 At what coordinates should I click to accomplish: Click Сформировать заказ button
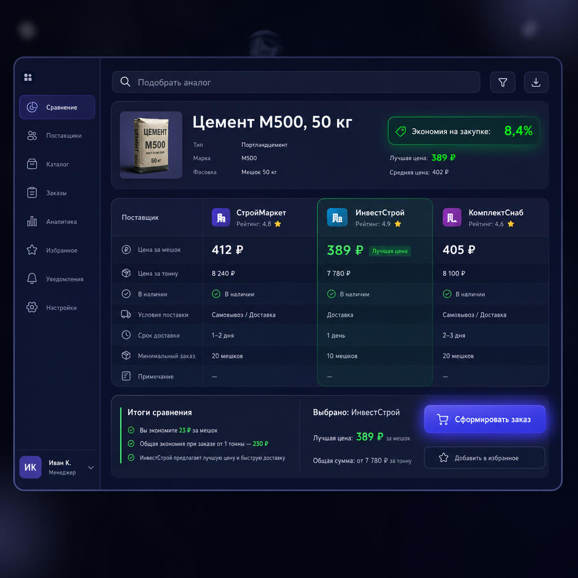pos(484,419)
